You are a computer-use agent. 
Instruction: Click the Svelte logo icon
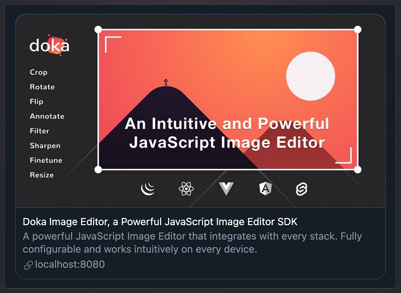(x=302, y=189)
